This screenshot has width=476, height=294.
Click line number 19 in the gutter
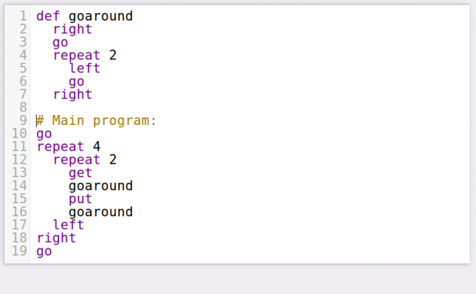[x=19, y=251]
